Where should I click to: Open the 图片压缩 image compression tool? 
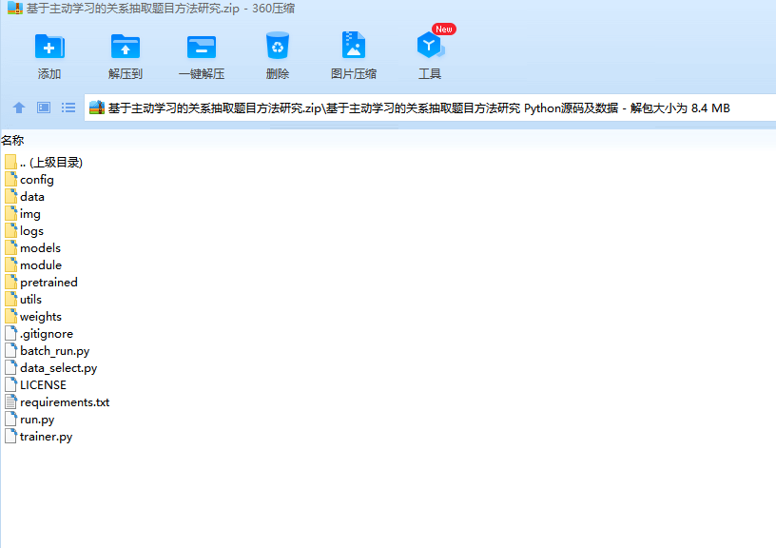(354, 45)
